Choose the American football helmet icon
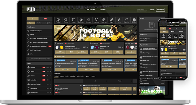Viewport: 196px width, 105px height. pyautogui.click(x=89, y=20)
